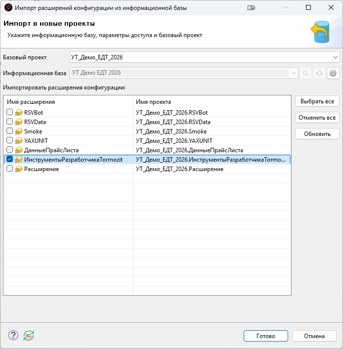Click the Отменить все button

pyautogui.click(x=317, y=118)
